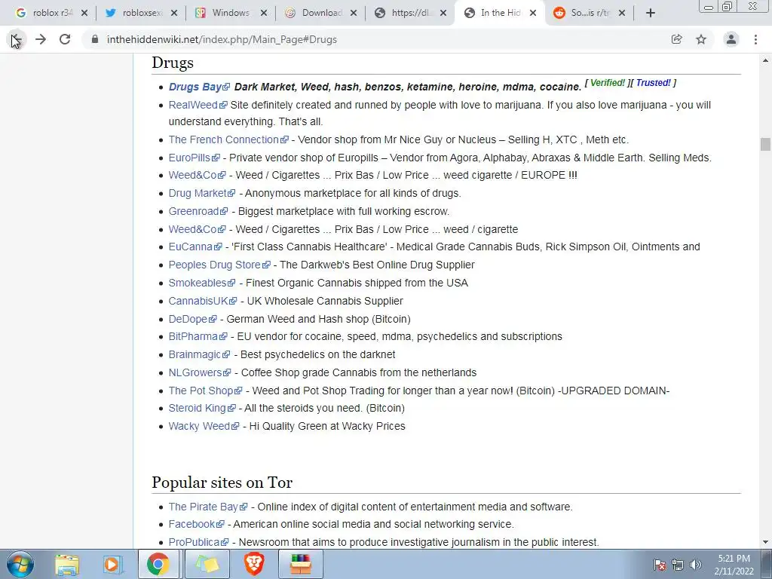Launch Windows Media Player from taskbar

pos(112,564)
